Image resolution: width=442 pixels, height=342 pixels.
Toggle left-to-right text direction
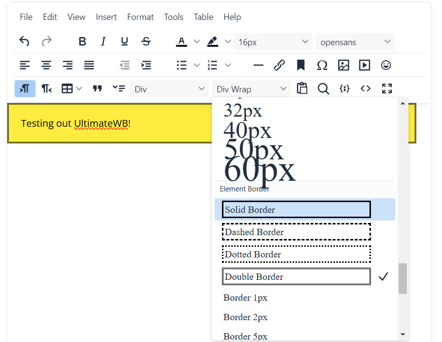25,88
